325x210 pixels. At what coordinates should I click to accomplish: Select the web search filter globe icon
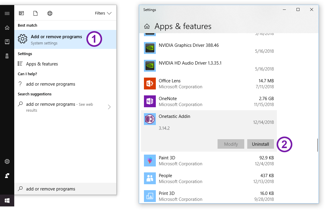(x=50, y=13)
